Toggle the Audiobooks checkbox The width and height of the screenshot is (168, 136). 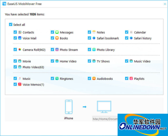pyautogui.click(x=89, y=79)
